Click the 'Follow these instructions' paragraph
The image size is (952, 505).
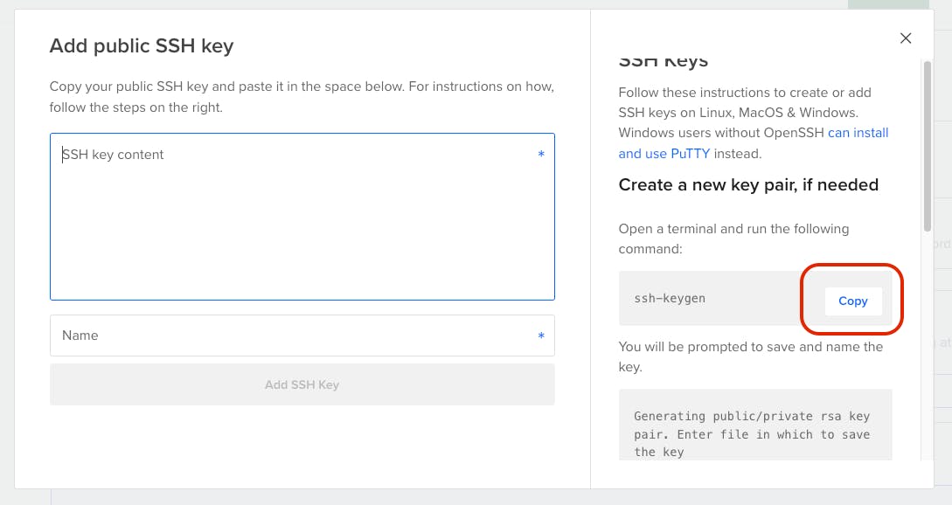pos(744,113)
